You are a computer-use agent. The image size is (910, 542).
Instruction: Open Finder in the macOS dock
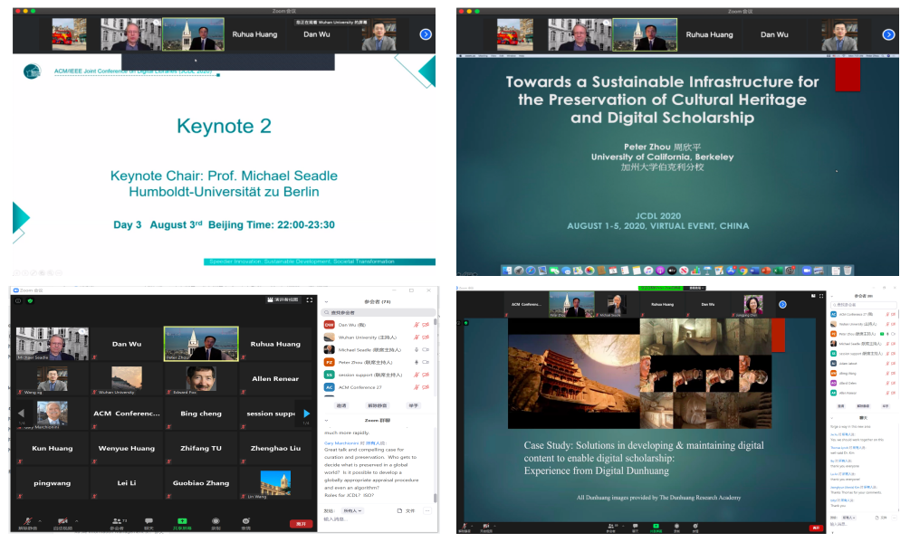click(508, 270)
